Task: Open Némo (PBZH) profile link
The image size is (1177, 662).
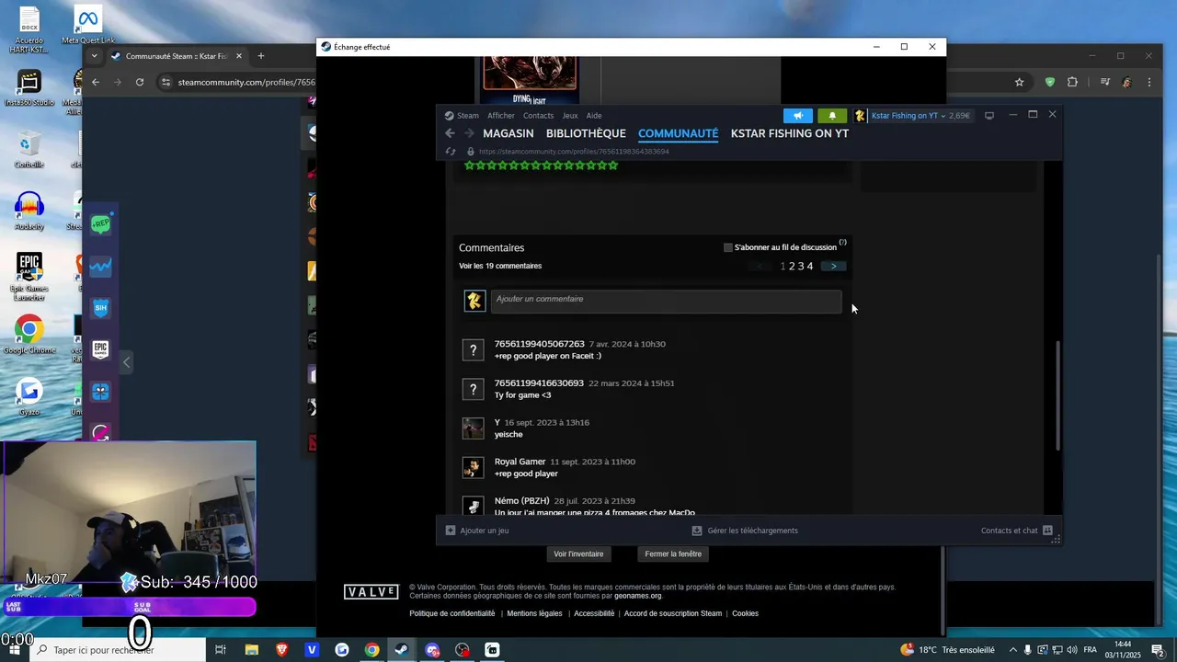Action: [521, 501]
